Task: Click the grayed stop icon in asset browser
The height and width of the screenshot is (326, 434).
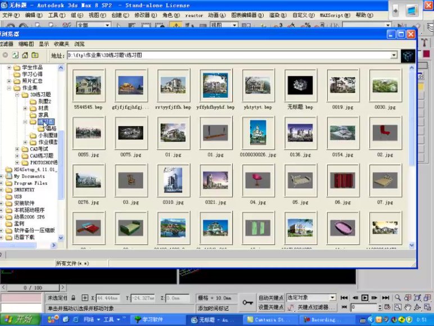Action: point(5,55)
